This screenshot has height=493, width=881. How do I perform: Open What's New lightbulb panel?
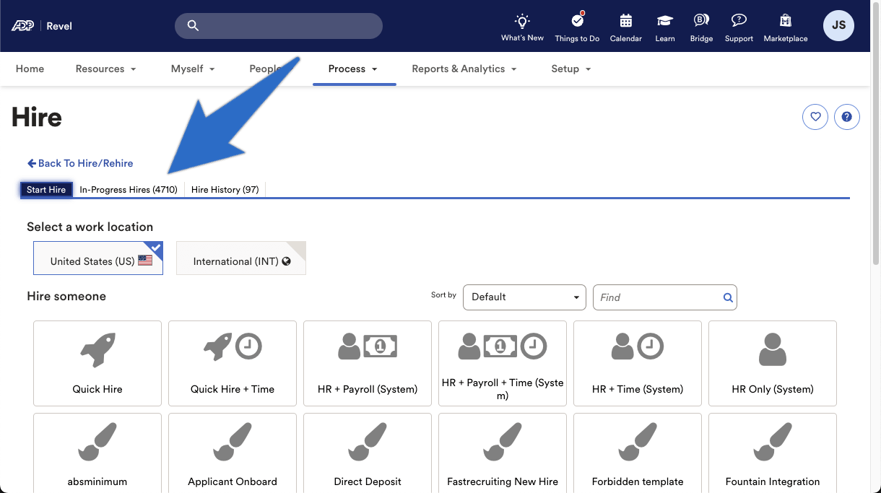coord(522,25)
